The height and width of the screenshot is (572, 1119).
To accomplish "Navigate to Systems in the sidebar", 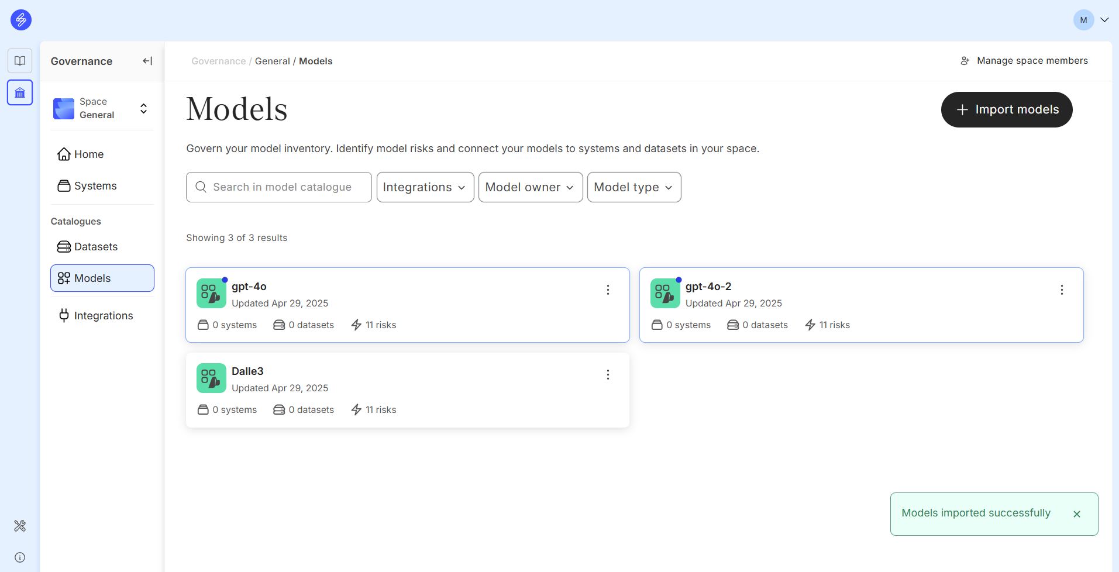I will tap(95, 186).
